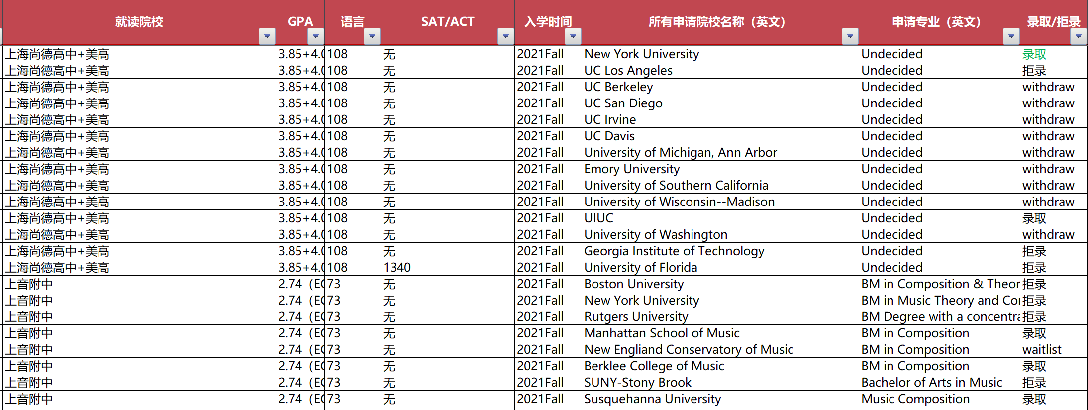Click the 拒录 cell for UC Los Angeles
This screenshot has width=1088, height=410.
(1054, 71)
